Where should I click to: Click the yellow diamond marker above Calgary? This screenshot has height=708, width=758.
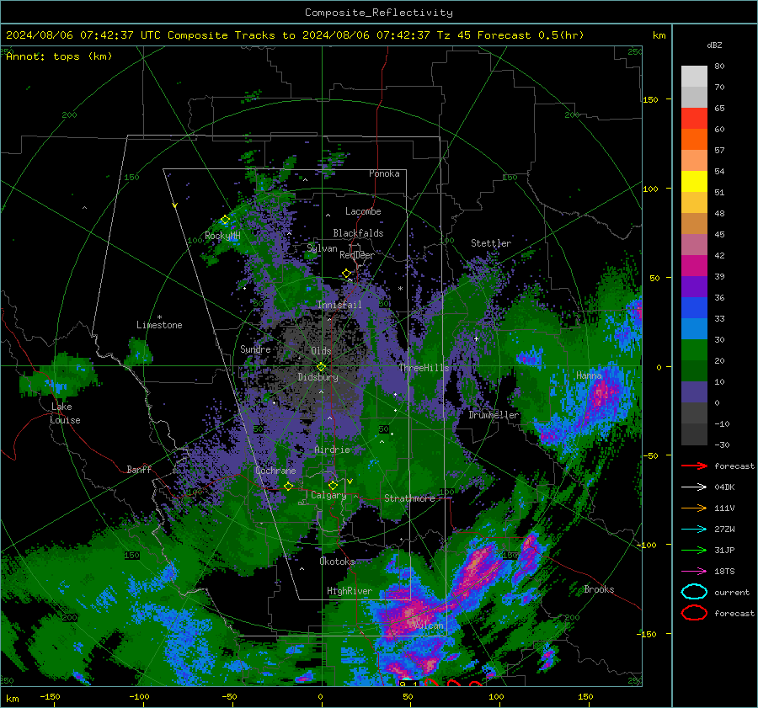click(x=333, y=485)
